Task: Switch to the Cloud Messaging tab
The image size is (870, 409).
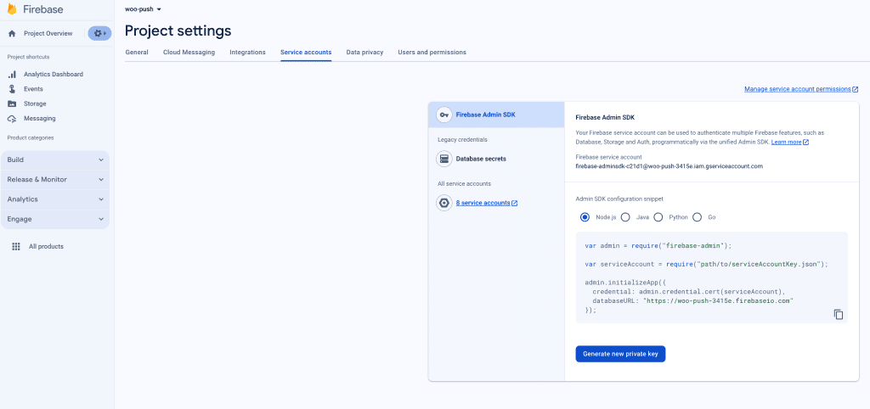Action: [189, 52]
